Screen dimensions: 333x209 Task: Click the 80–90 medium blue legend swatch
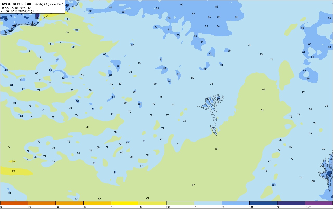(236, 203)
